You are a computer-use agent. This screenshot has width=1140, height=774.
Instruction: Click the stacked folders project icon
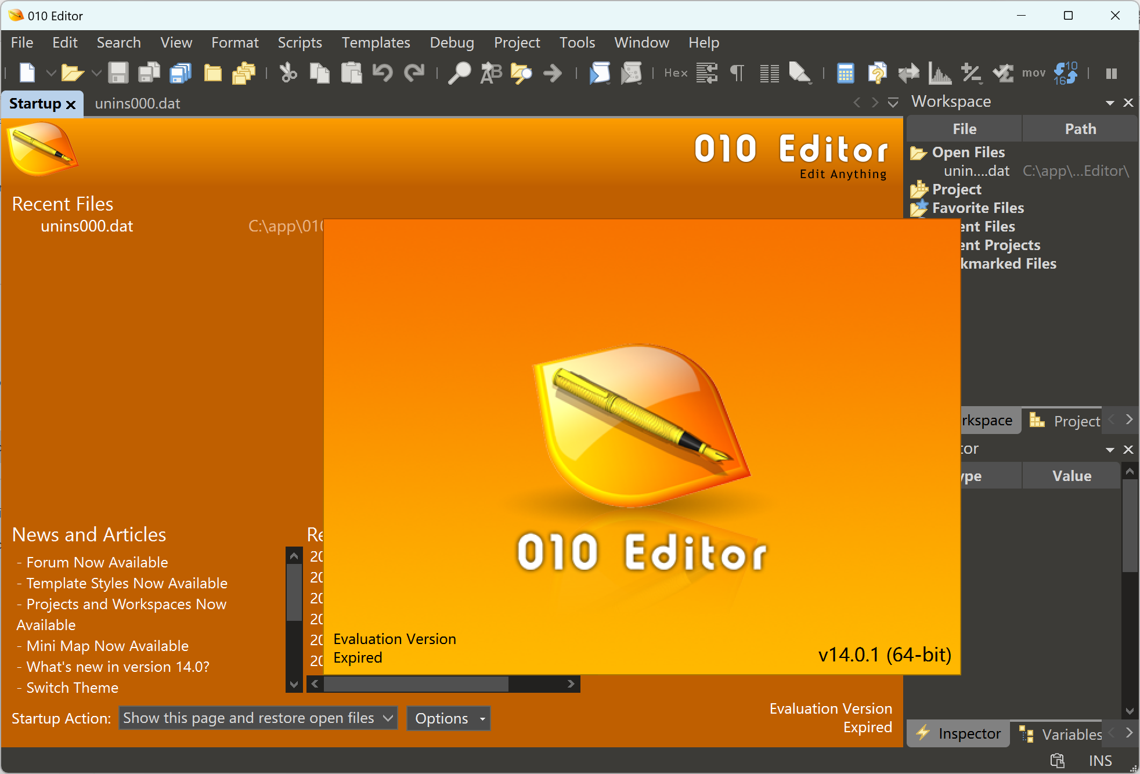244,73
